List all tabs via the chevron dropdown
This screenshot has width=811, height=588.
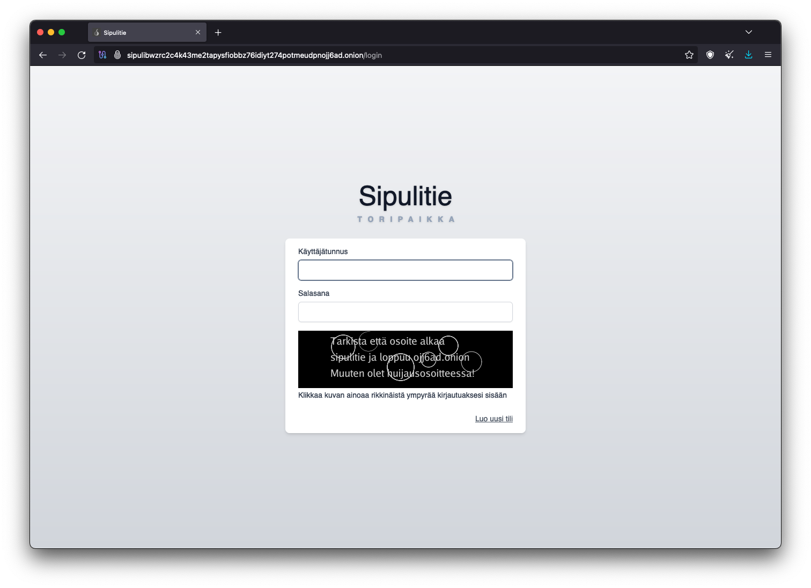click(749, 32)
